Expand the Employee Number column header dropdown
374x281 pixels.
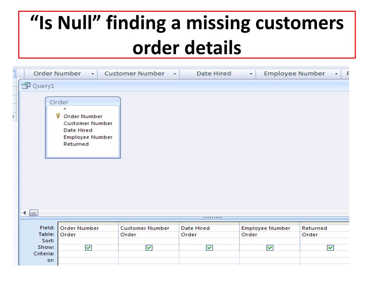pyautogui.click(x=336, y=74)
